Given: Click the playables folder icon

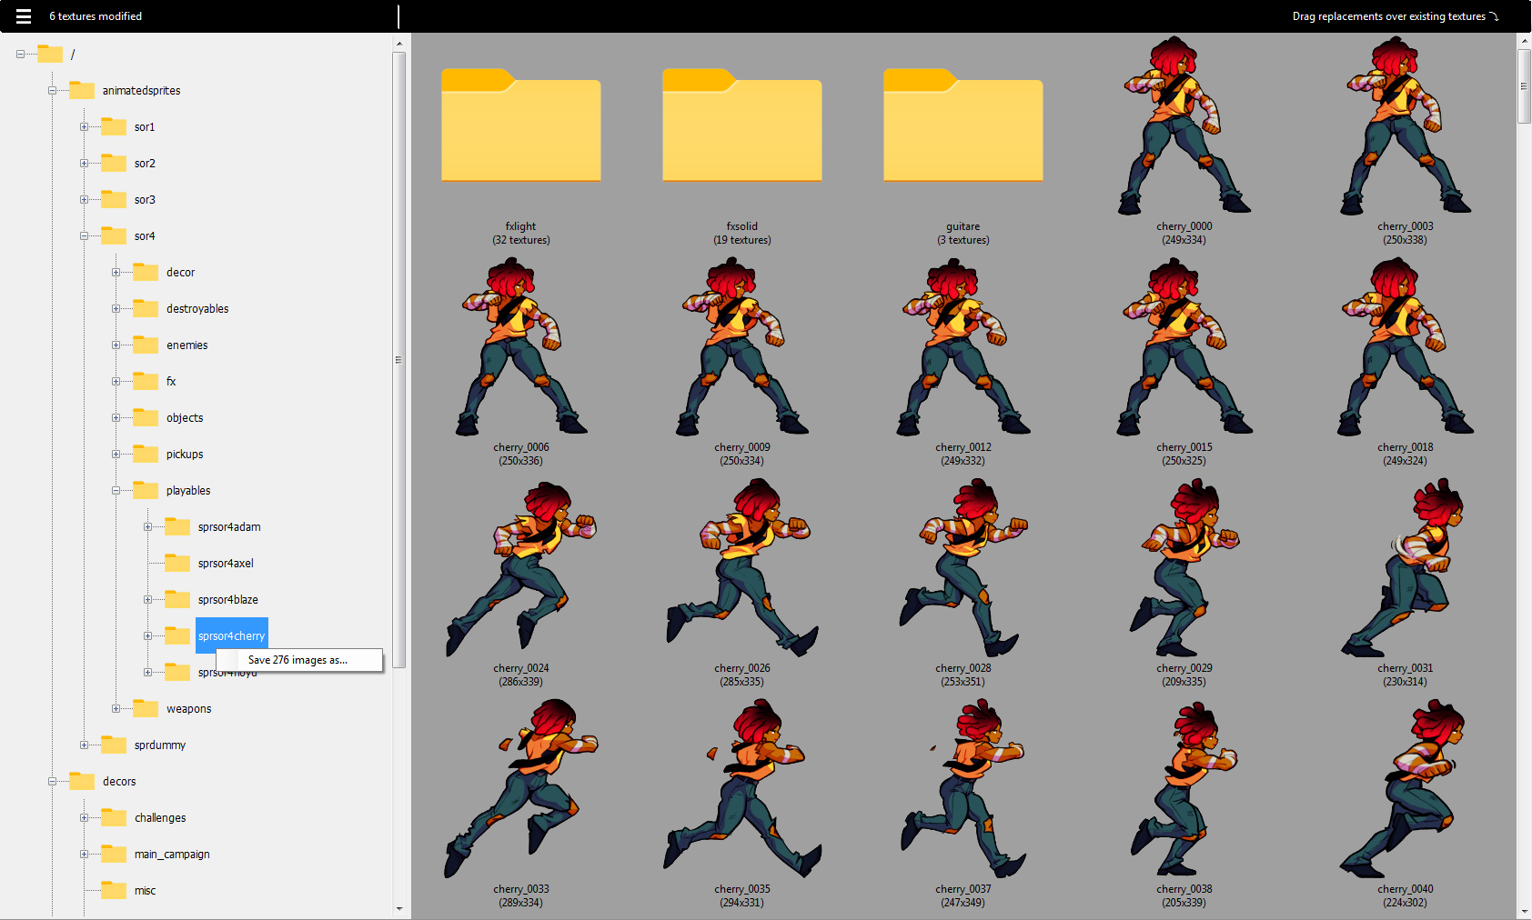Looking at the screenshot, I should 146,491.
